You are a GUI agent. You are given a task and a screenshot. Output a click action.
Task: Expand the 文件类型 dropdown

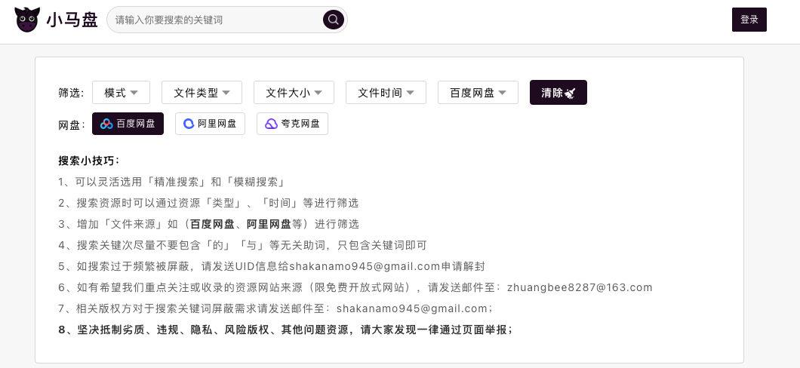(202, 93)
